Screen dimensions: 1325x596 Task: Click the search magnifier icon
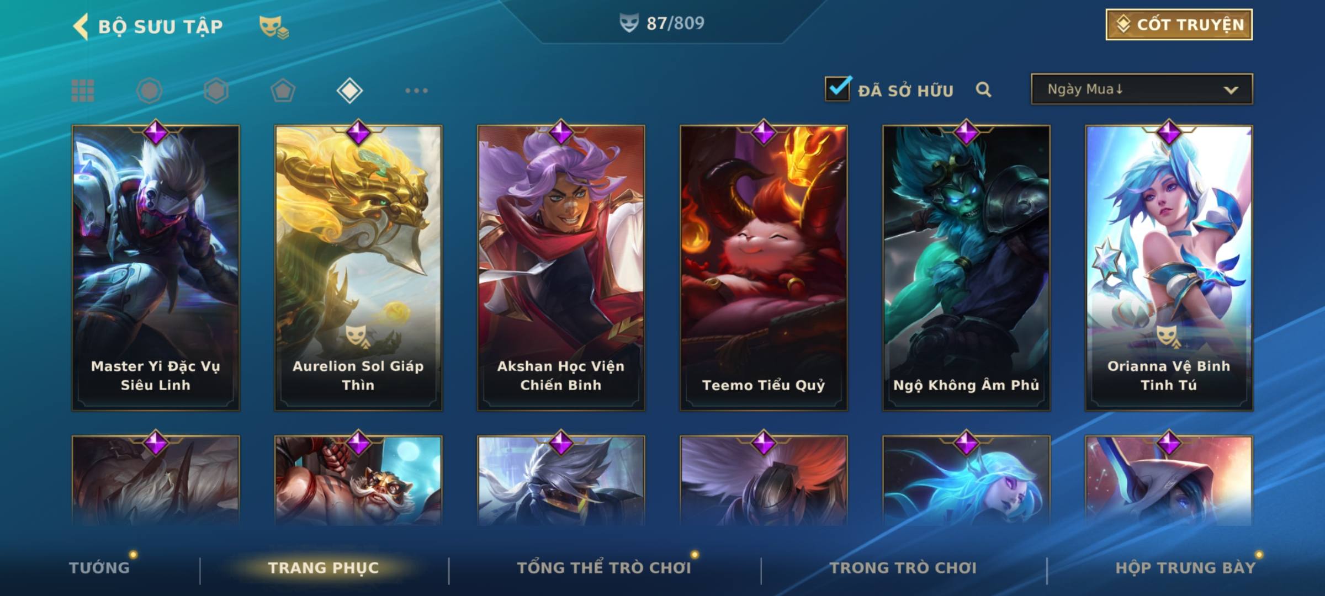[983, 89]
